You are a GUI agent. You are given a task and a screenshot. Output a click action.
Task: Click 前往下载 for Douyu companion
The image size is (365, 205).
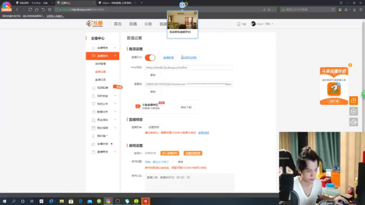186,107
